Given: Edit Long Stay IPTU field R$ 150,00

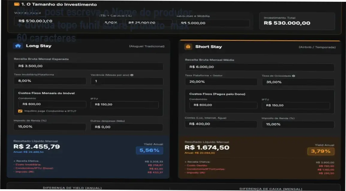Looking at the screenshot, I should point(124,104).
